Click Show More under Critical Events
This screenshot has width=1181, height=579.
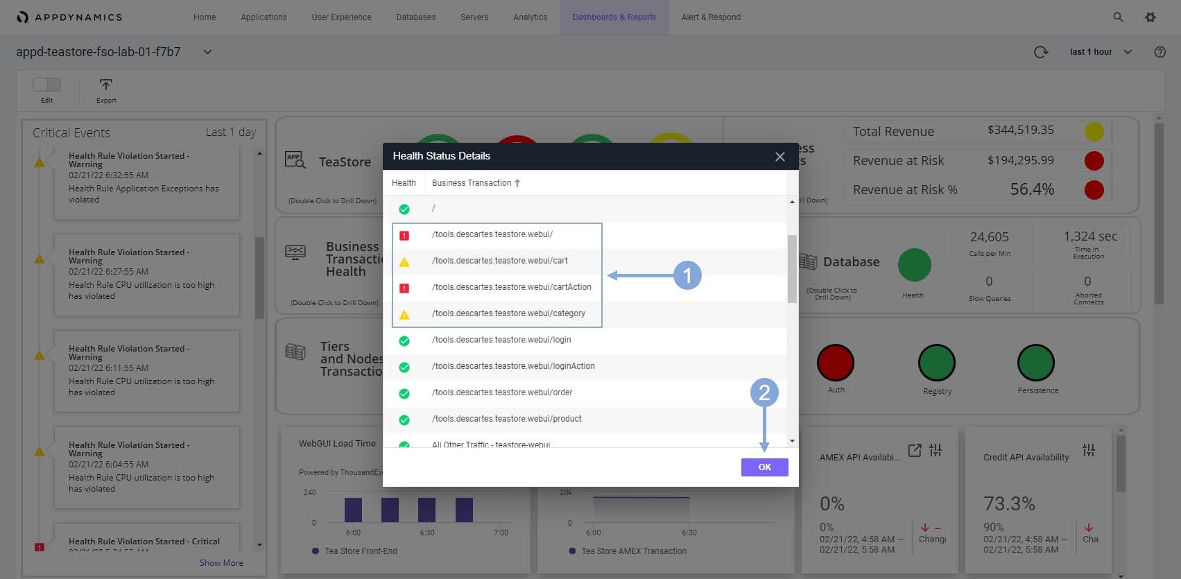coord(221,563)
